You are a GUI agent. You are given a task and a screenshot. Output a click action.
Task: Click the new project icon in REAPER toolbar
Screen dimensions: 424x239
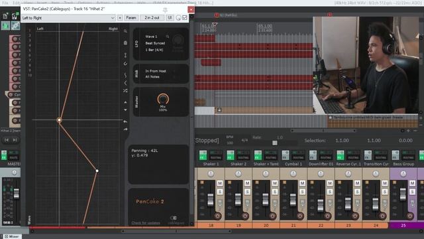(5, 16)
